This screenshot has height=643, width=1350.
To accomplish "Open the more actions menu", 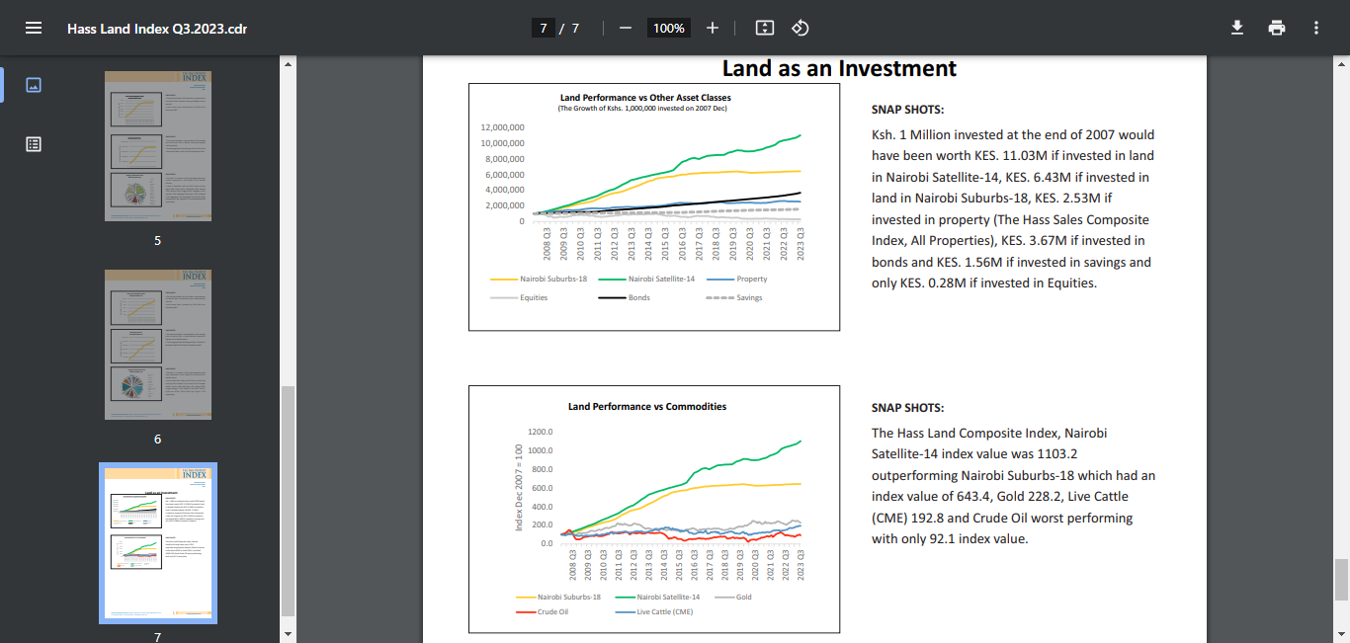I will click(1316, 28).
